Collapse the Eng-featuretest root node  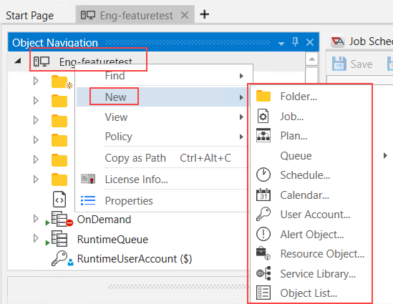(x=18, y=60)
